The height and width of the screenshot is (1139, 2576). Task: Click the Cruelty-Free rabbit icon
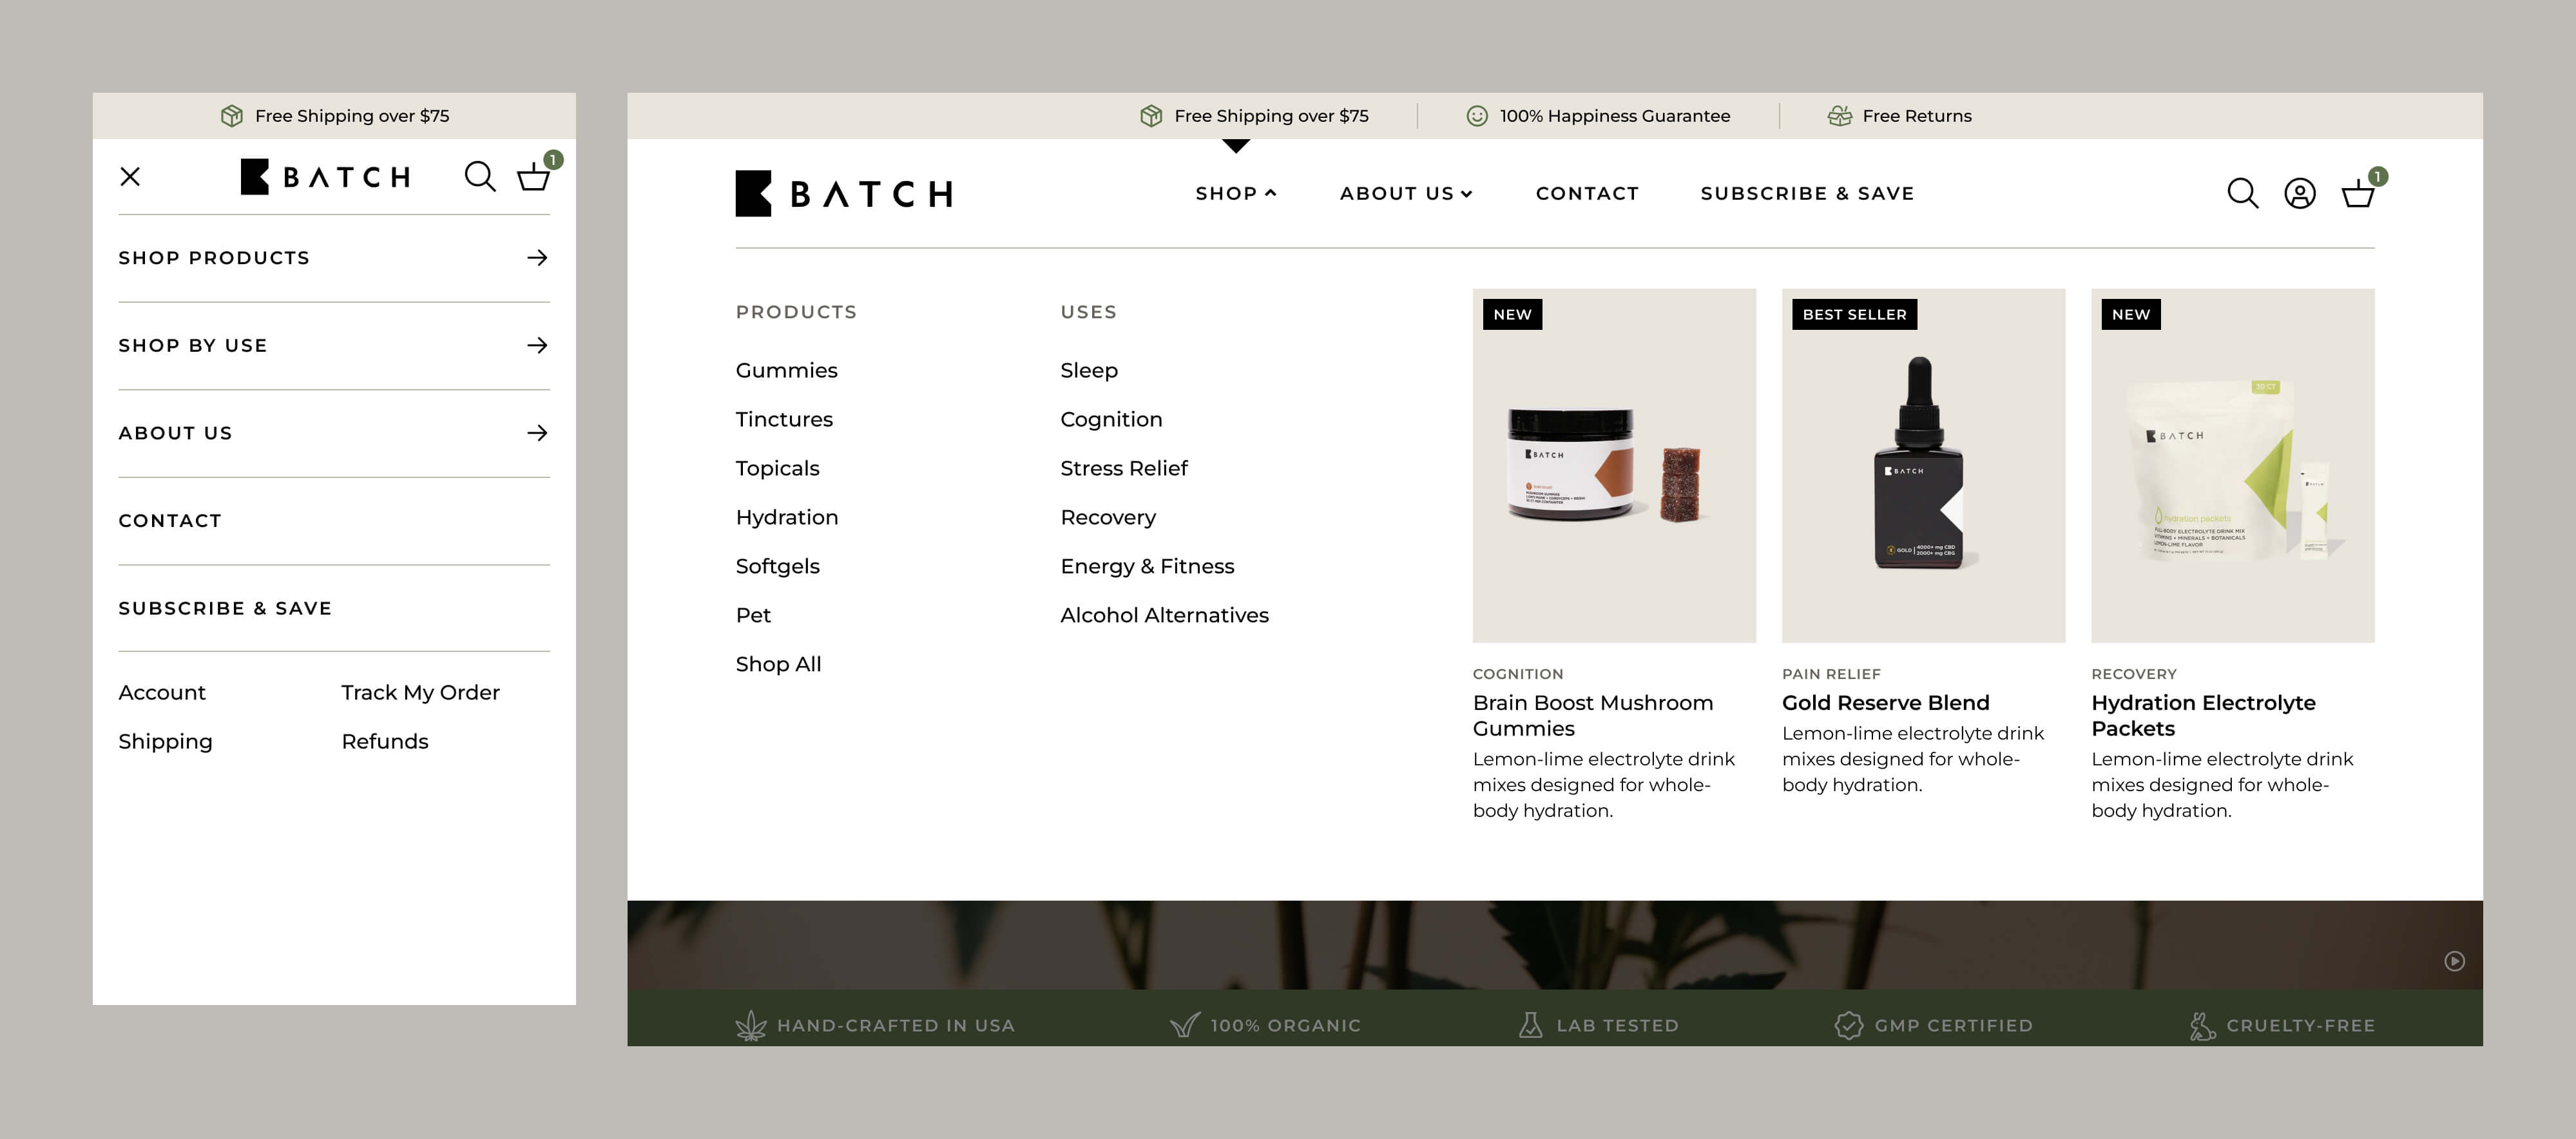(x=2202, y=1025)
